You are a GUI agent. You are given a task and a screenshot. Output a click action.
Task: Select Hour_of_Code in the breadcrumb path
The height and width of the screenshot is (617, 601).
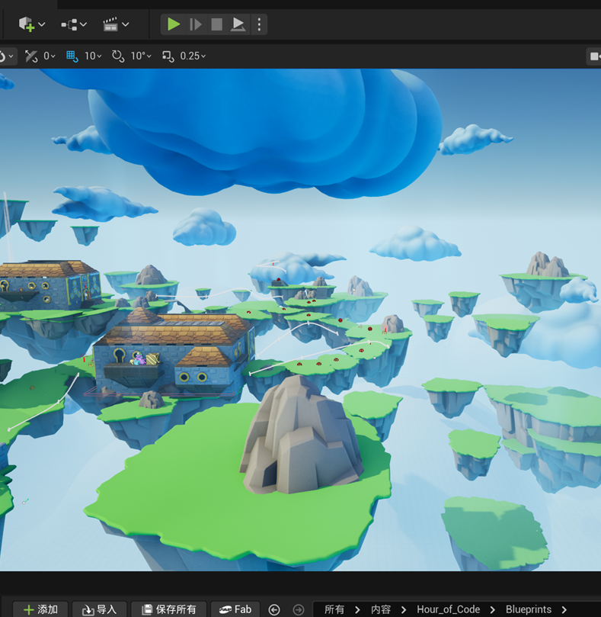tap(448, 609)
